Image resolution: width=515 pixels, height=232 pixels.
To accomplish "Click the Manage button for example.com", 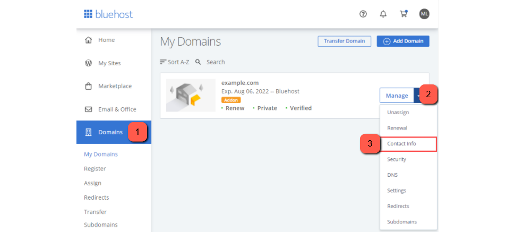I will click(x=397, y=96).
